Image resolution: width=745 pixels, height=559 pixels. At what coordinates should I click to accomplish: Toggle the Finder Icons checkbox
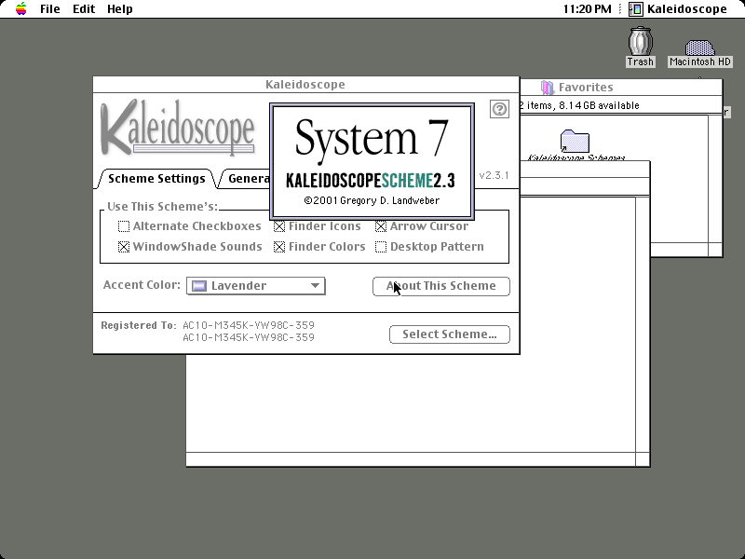[x=279, y=226]
